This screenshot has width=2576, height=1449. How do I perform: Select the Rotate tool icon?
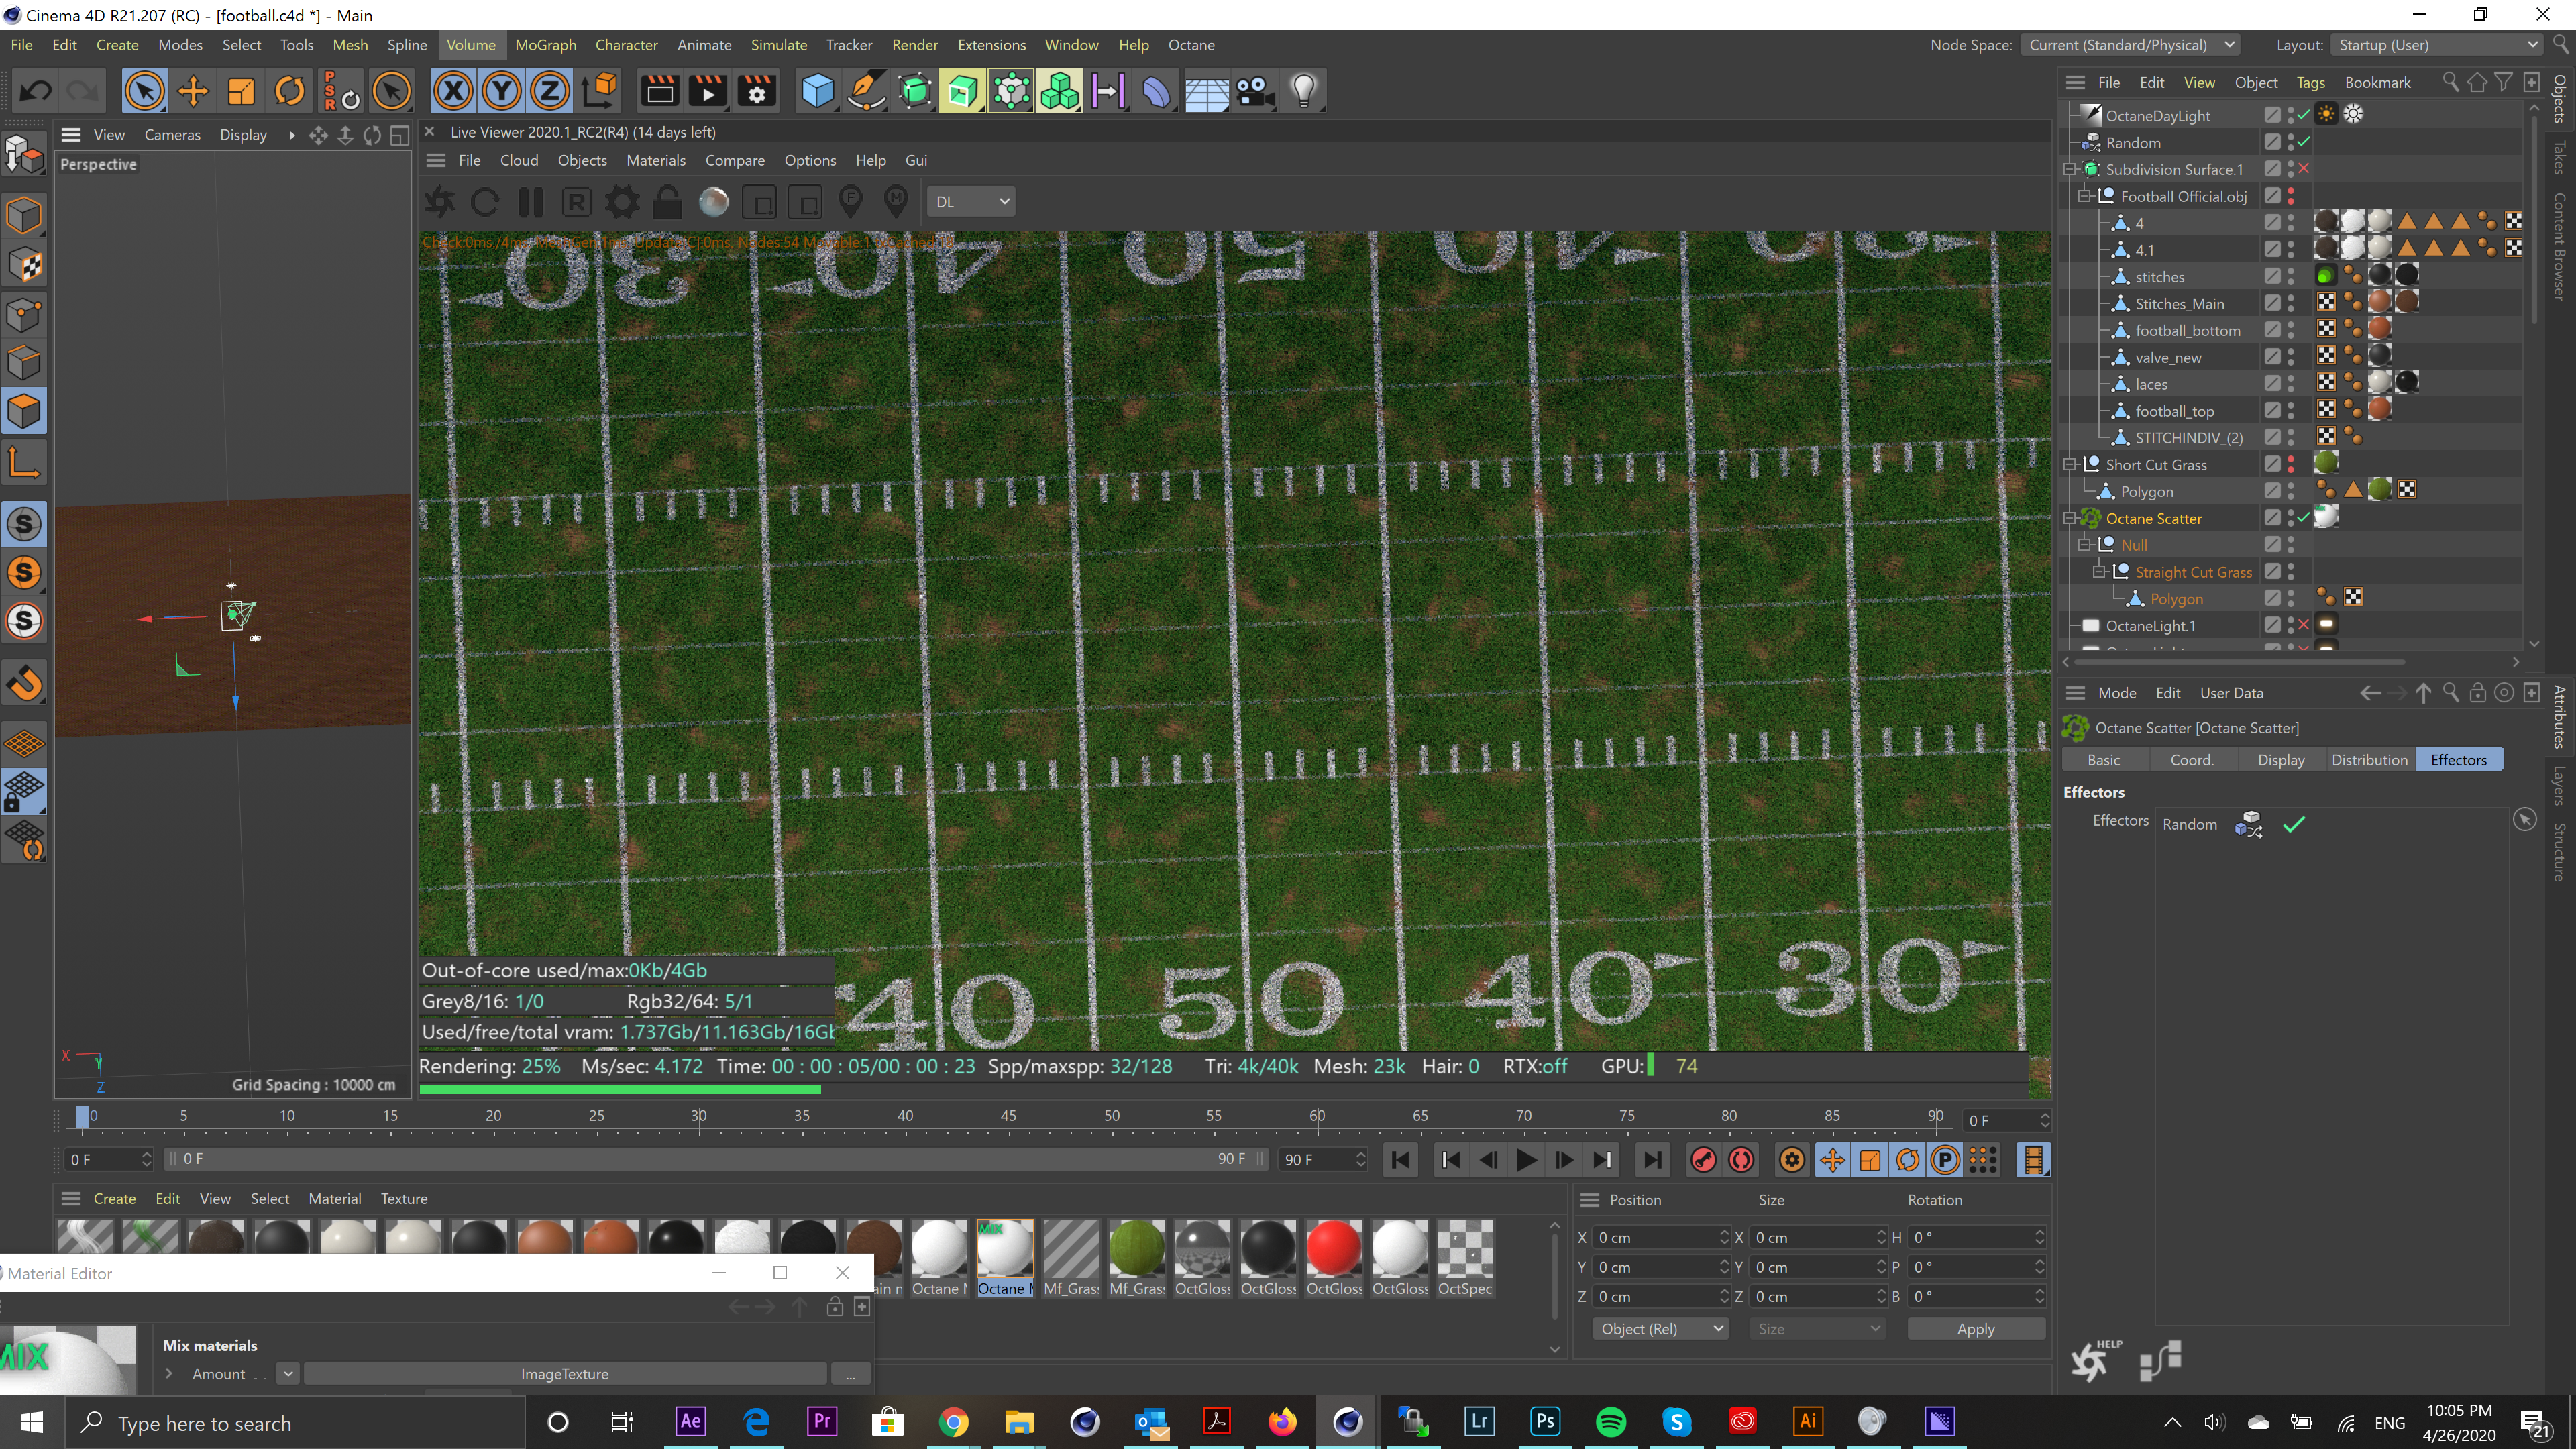click(x=289, y=91)
